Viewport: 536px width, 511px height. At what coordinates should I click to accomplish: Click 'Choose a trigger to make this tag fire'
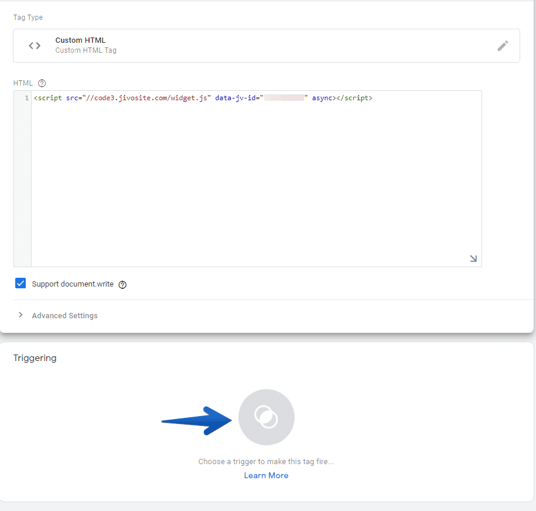[x=266, y=461]
